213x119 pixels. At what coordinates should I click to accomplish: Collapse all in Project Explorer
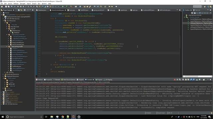tap(19, 10)
